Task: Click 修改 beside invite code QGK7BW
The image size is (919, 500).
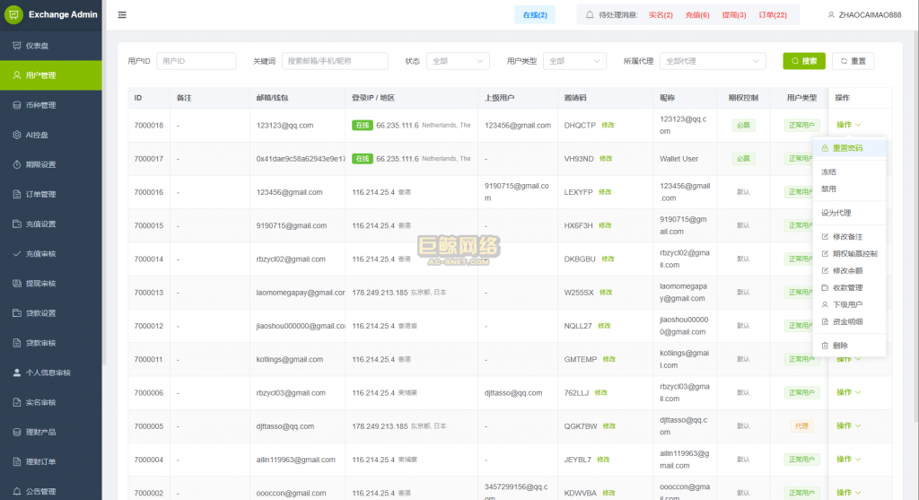Action: pyautogui.click(x=609, y=426)
